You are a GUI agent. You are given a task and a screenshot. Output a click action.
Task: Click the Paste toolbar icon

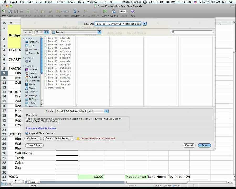[x=43, y=12]
